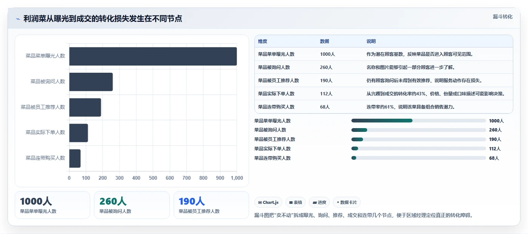Click the description mentioning 连带率约61%
This screenshot has width=528, height=234.
411,107
